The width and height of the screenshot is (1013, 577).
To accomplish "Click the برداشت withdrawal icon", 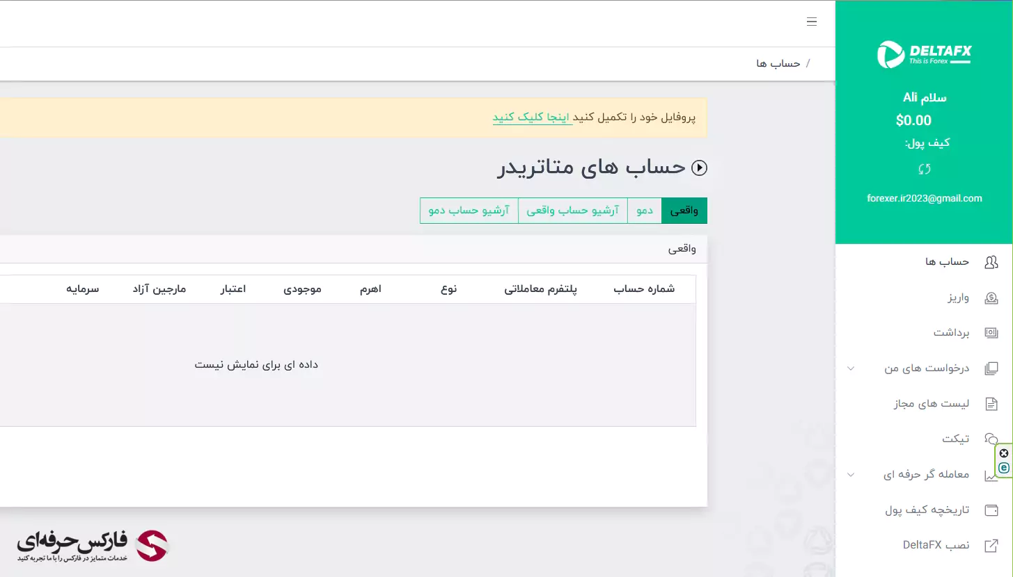I will tap(991, 333).
